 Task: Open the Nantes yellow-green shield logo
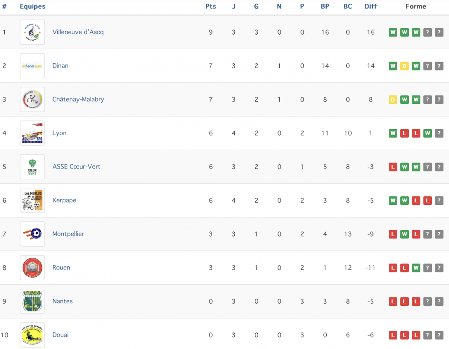pyautogui.click(x=32, y=301)
